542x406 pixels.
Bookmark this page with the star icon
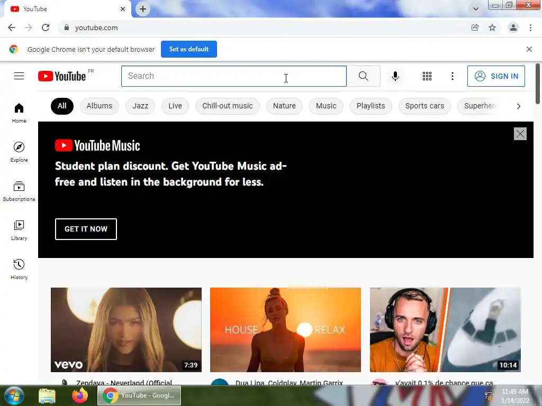point(492,27)
